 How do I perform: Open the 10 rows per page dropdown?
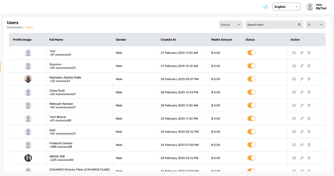[315, 25]
